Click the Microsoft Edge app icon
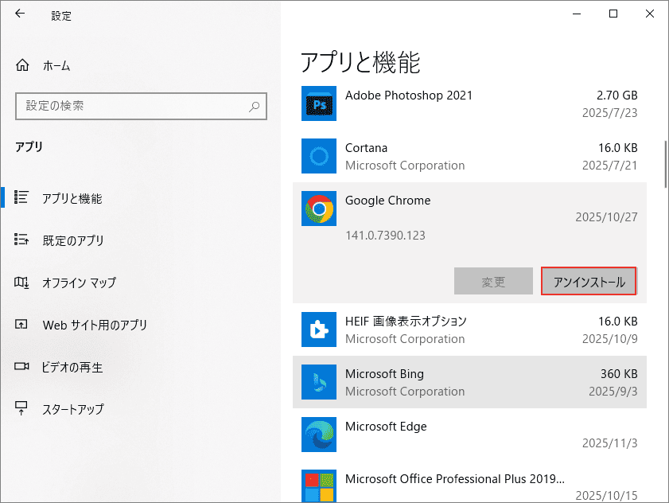 point(318,435)
